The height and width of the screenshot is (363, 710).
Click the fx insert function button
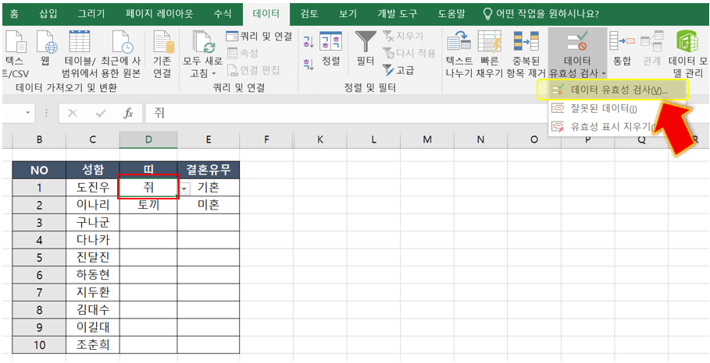[129, 113]
